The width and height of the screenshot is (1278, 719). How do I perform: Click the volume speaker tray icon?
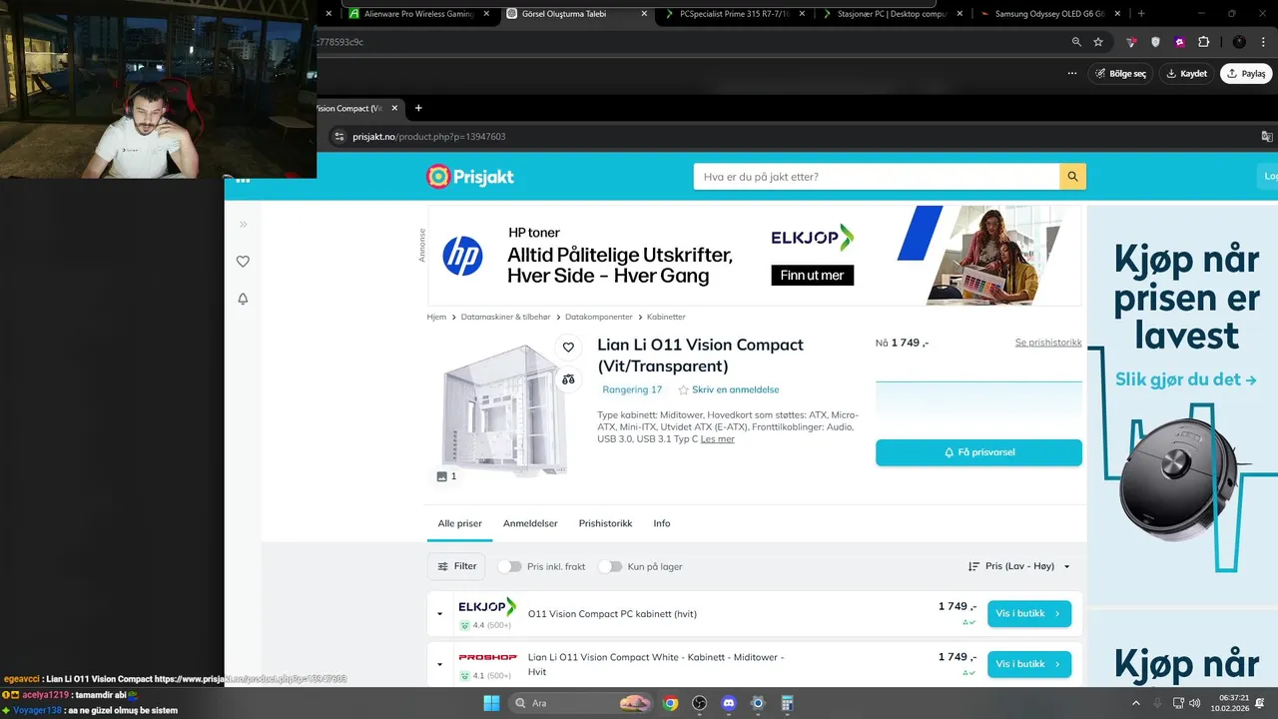[1195, 703]
